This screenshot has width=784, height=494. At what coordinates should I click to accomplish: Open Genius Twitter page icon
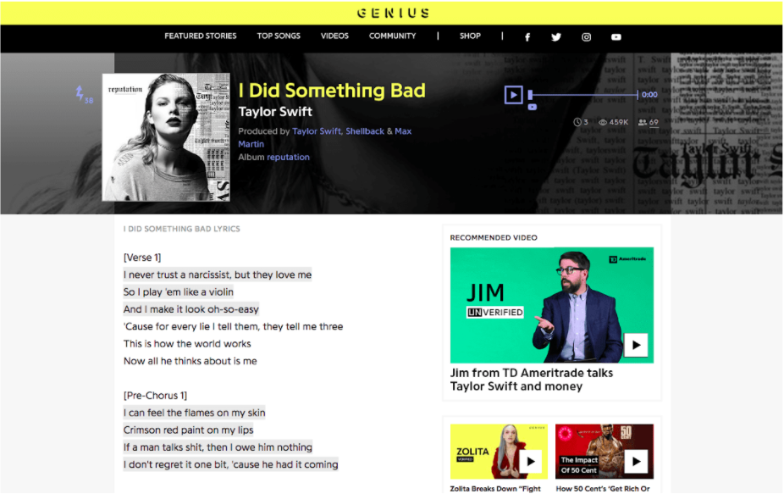click(x=556, y=37)
